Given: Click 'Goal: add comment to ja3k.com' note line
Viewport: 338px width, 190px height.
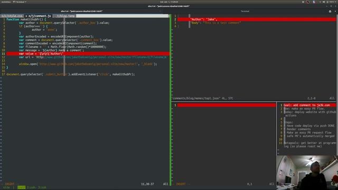Looking at the screenshot, I should tap(307, 105).
